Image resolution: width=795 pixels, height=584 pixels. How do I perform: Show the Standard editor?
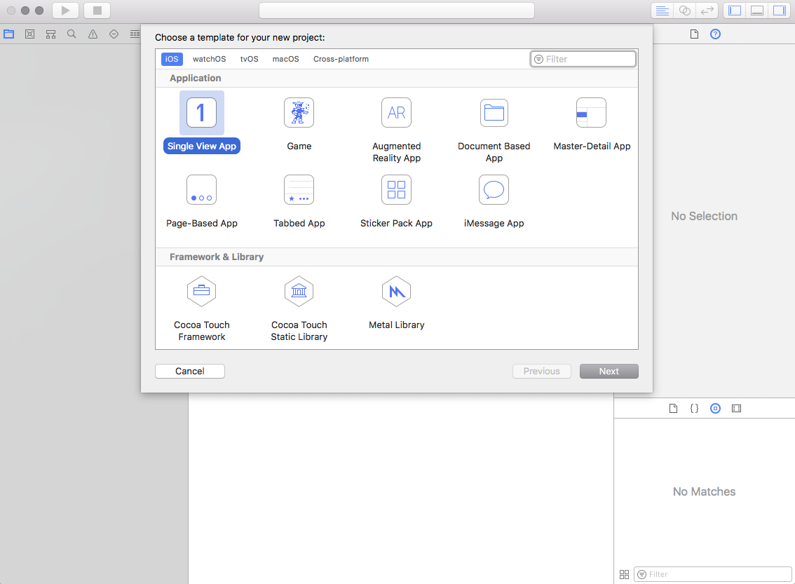(662, 11)
